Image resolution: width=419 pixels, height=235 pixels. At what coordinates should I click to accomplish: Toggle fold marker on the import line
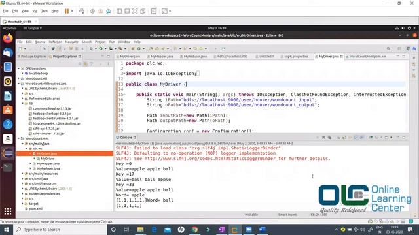[x=124, y=74]
